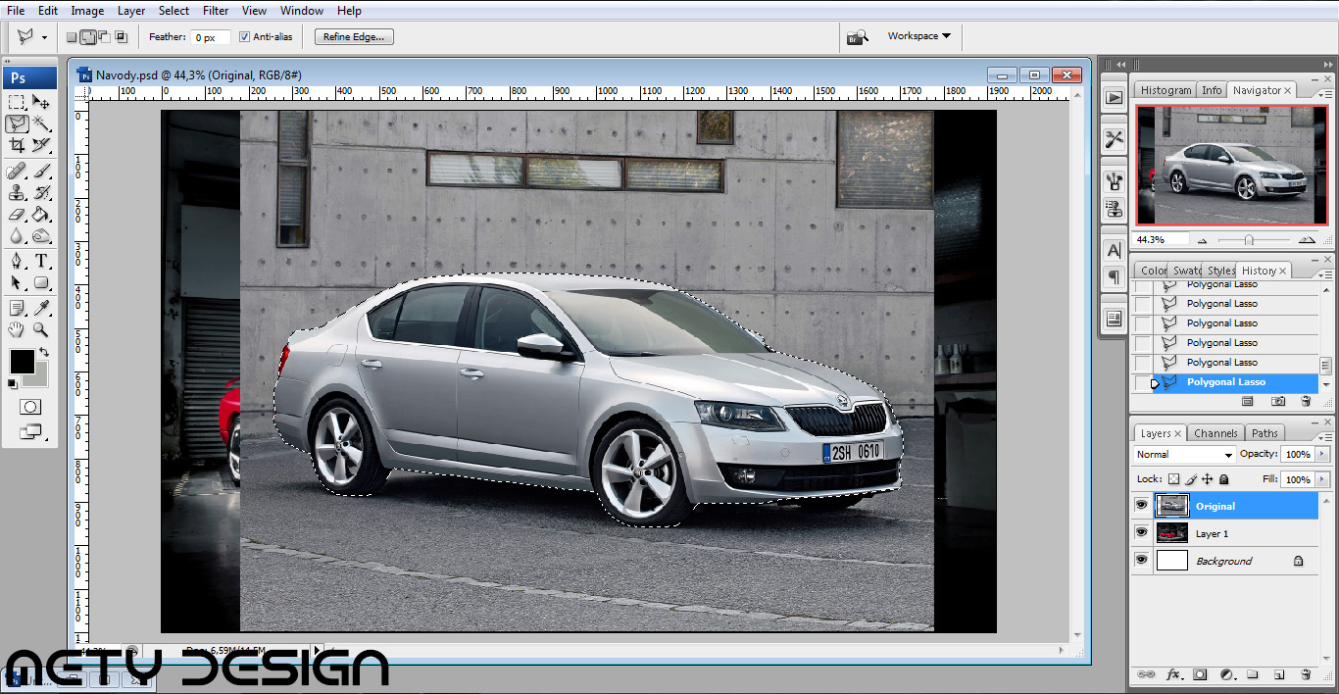Screen dimensions: 1339x694
Task: Adjust the Navigator zoom slider
Action: coord(1249,240)
